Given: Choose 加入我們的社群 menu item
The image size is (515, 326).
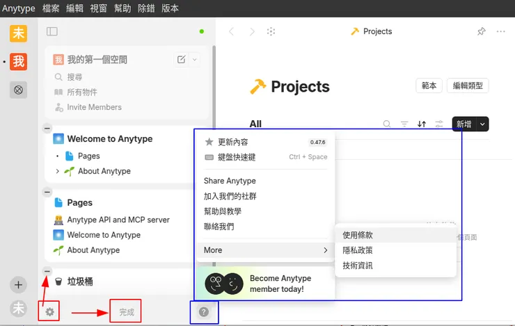Looking at the screenshot, I should pos(265,196).
